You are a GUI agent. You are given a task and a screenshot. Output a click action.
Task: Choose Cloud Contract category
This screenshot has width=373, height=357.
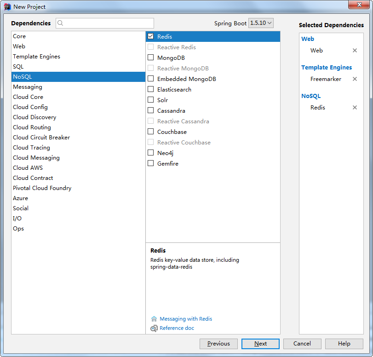click(78, 178)
